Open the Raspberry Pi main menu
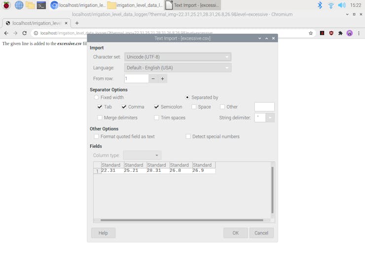This screenshot has width=365, height=274. pos(6,5)
